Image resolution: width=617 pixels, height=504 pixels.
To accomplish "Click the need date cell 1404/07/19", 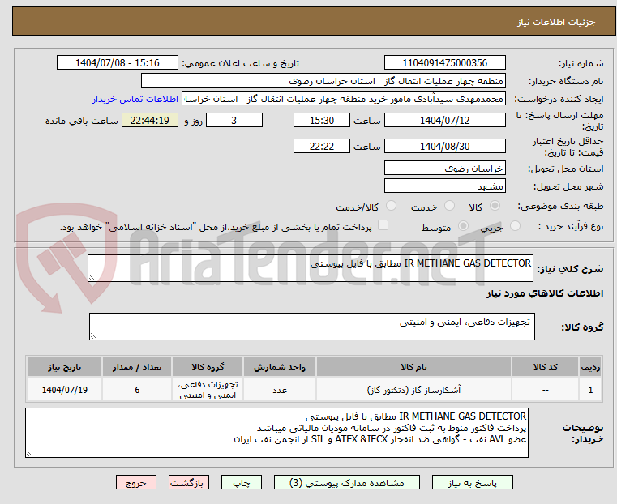I will coord(65,390).
